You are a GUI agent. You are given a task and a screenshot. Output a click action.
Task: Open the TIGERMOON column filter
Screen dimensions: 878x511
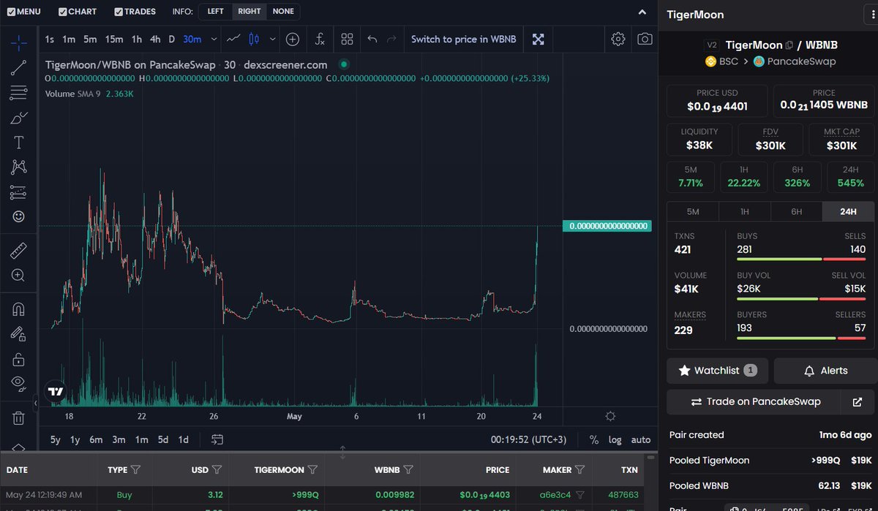tap(312, 469)
